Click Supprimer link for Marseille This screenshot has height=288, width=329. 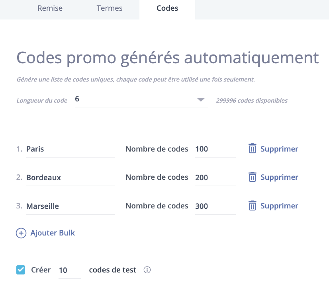pos(279,206)
